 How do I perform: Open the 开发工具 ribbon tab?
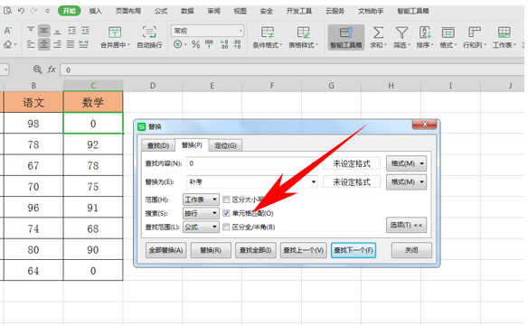click(299, 11)
